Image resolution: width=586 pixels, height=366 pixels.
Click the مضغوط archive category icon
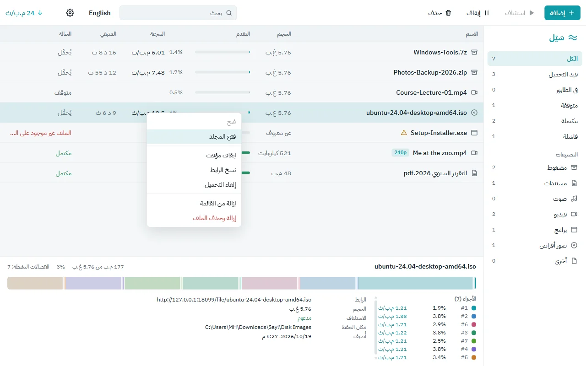[x=574, y=167]
